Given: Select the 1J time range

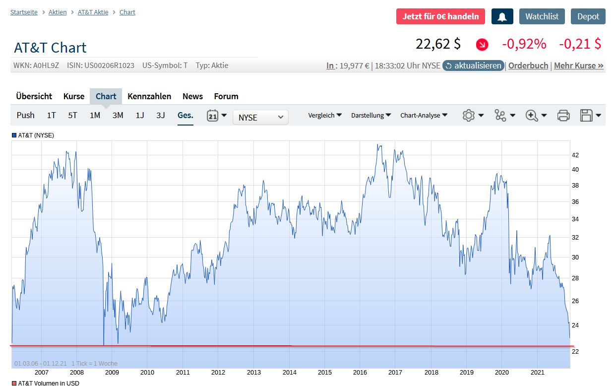Looking at the screenshot, I should [x=140, y=115].
